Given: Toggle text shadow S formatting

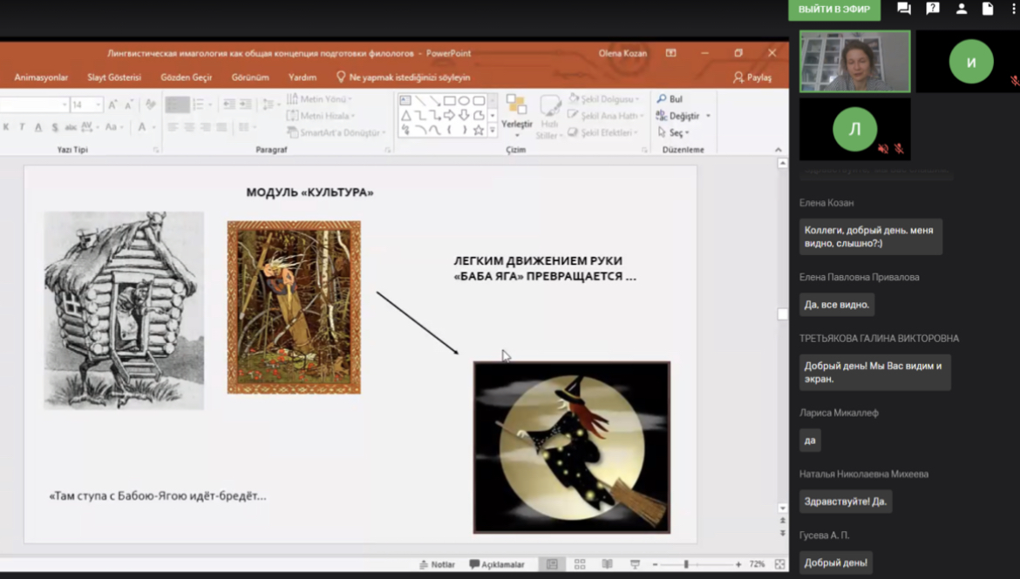Looking at the screenshot, I should tap(55, 127).
